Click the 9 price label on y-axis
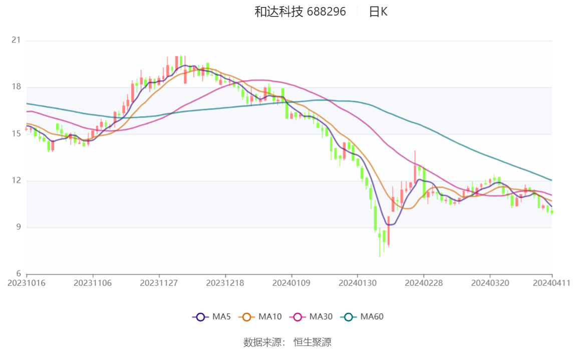 click(19, 228)
